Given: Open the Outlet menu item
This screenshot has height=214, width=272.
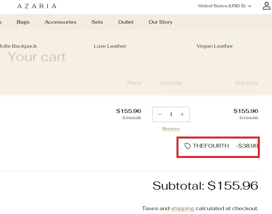Looking at the screenshot, I should coord(126,22).
